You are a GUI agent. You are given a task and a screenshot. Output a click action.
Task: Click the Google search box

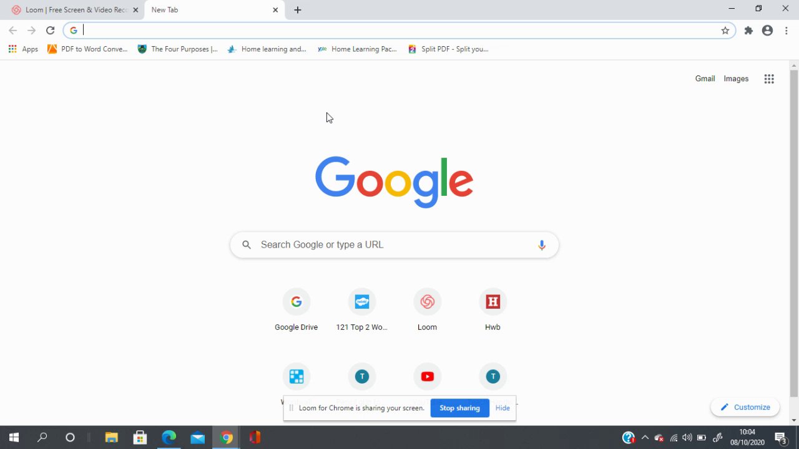395,245
